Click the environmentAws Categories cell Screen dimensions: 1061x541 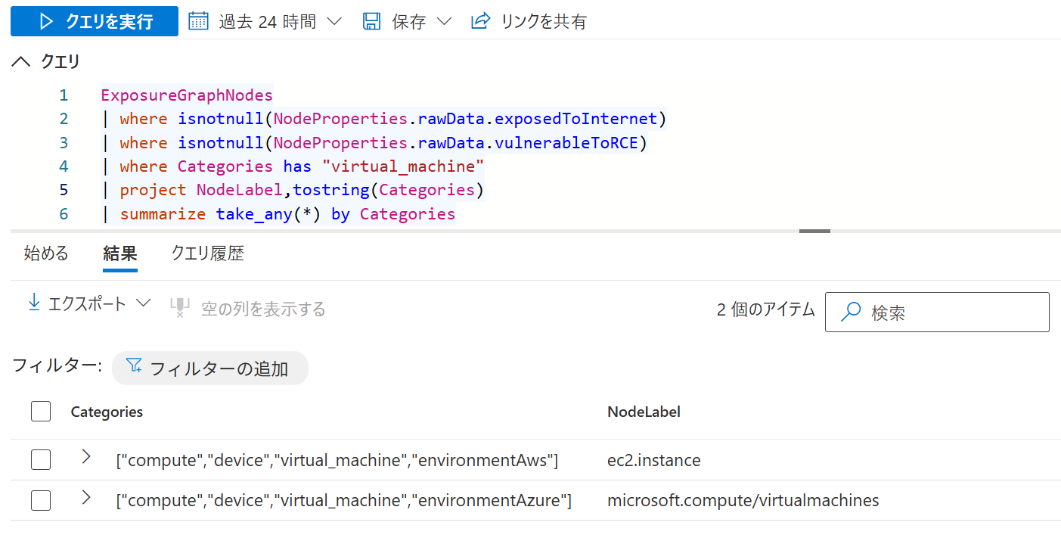tap(337, 460)
